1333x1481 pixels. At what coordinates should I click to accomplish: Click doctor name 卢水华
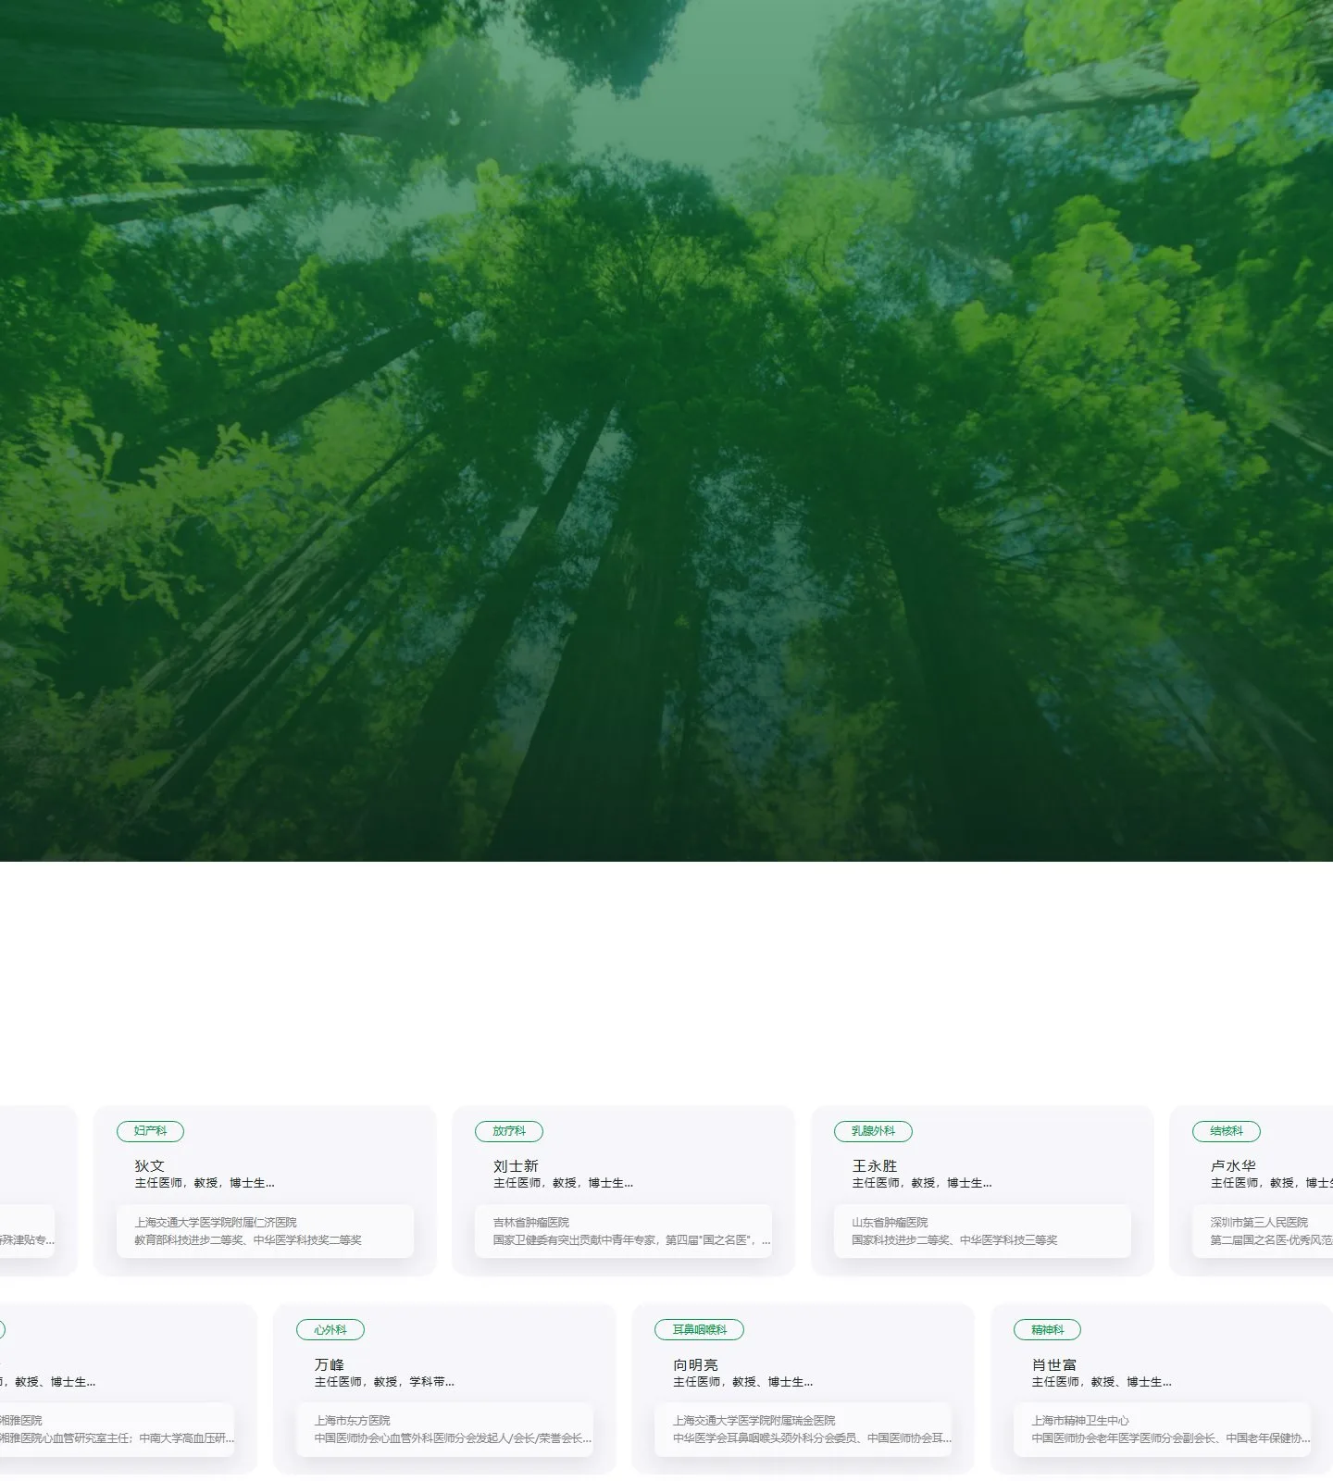(x=1233, y=1166)
